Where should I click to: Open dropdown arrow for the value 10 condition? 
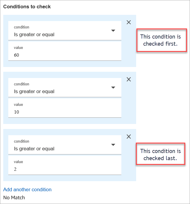(x=113, y=87)
